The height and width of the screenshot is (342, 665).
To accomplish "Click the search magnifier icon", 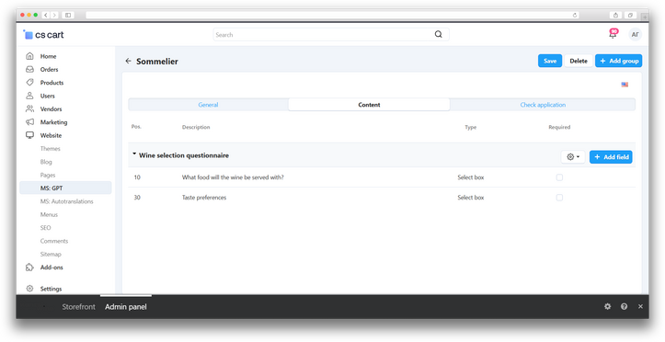I will click(438, 34).
